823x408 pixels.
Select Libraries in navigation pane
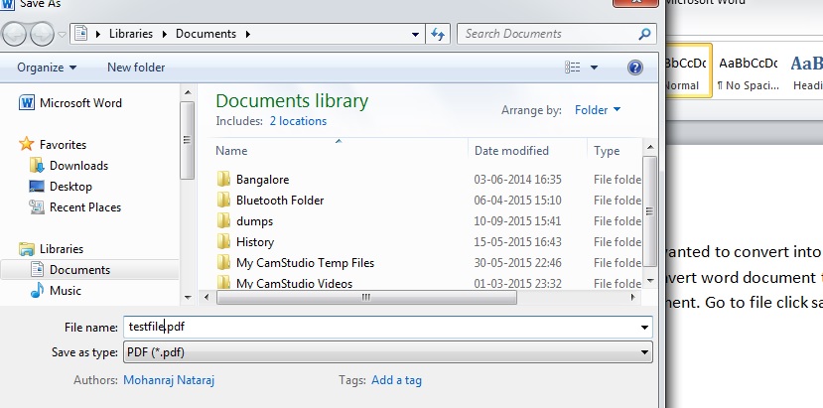click(x=51, y=249)
